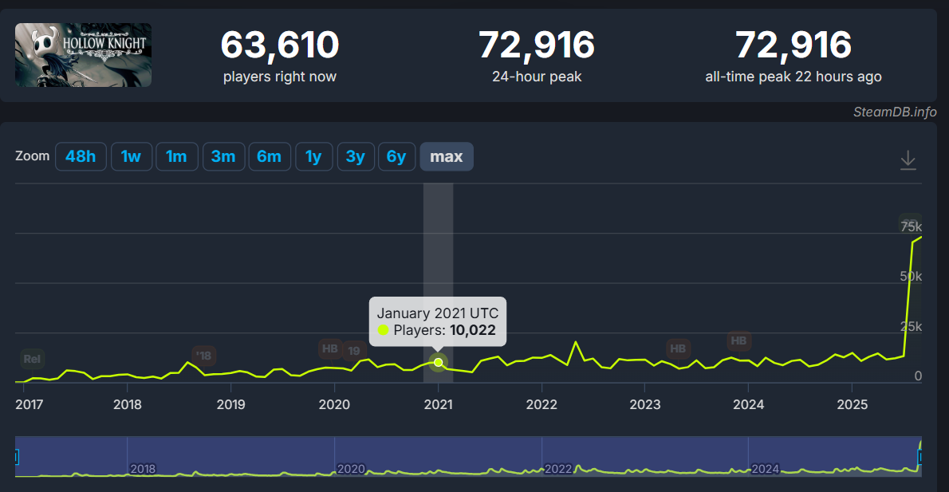Click the right navigator range handle
This screenshot has height=492, width=949.
[920, 457]
